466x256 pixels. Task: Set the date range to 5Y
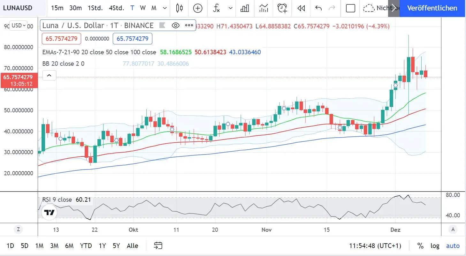point(116,246)
